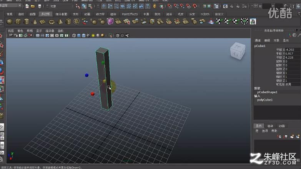This screenshot has height=169, width=301.
Task: Toggle wireframe display in viewport
Action: [74, 35]
